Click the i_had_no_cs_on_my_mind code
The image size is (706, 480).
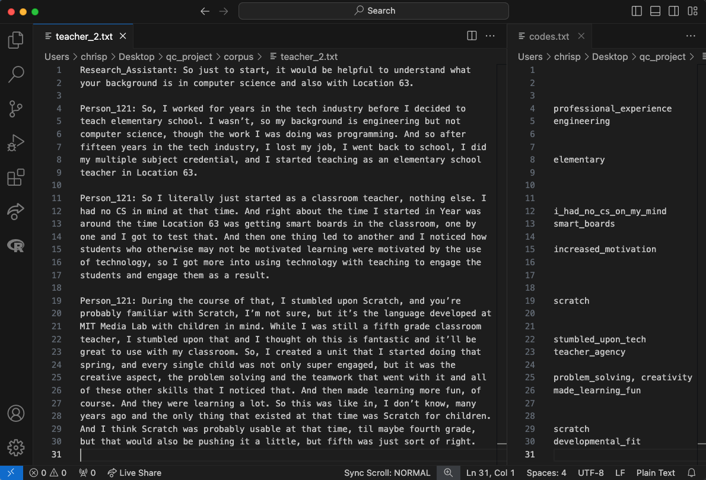[x=610, y=211]
